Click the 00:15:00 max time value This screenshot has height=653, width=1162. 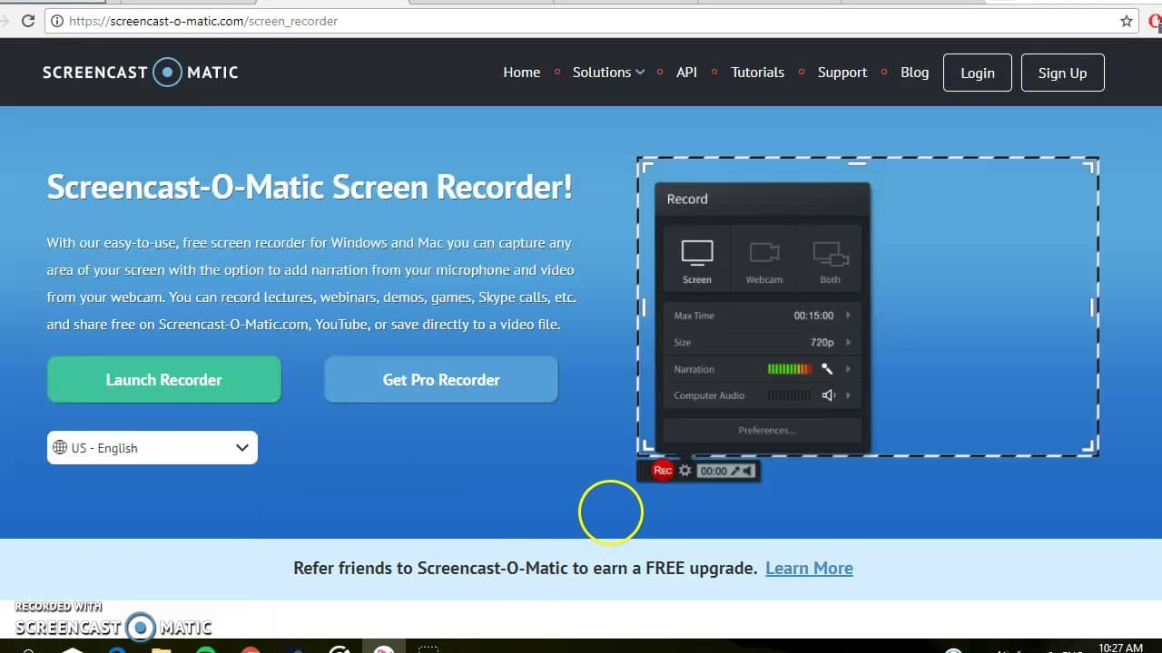point(813,316)
